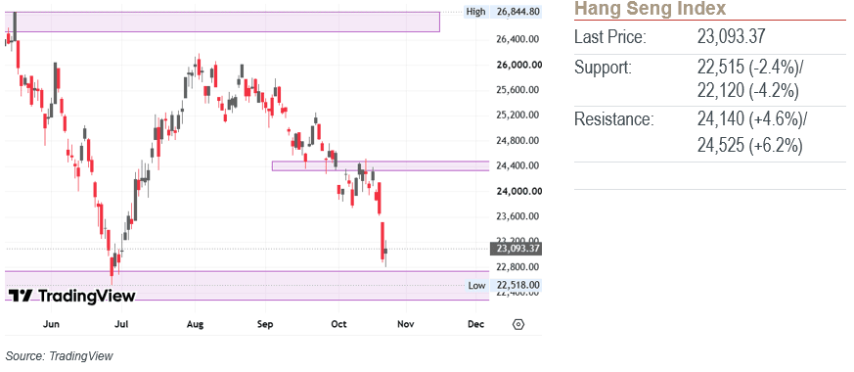Image resolution: width=854 pixels, height=372 pixels.
Task: Open chart settings hexagon icon
Action: 518,325
